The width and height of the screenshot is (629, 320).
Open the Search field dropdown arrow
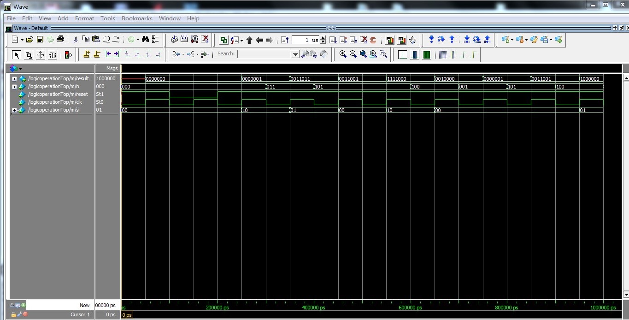click(x=295, y=54)
